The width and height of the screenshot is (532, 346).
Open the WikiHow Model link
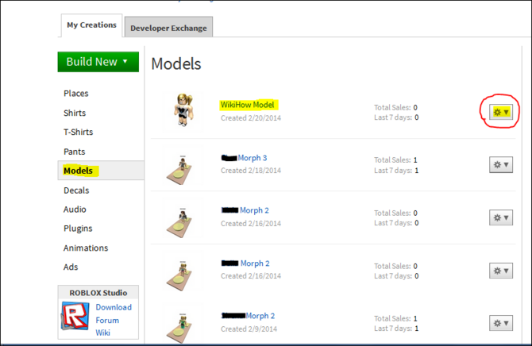tap(248, 105)
